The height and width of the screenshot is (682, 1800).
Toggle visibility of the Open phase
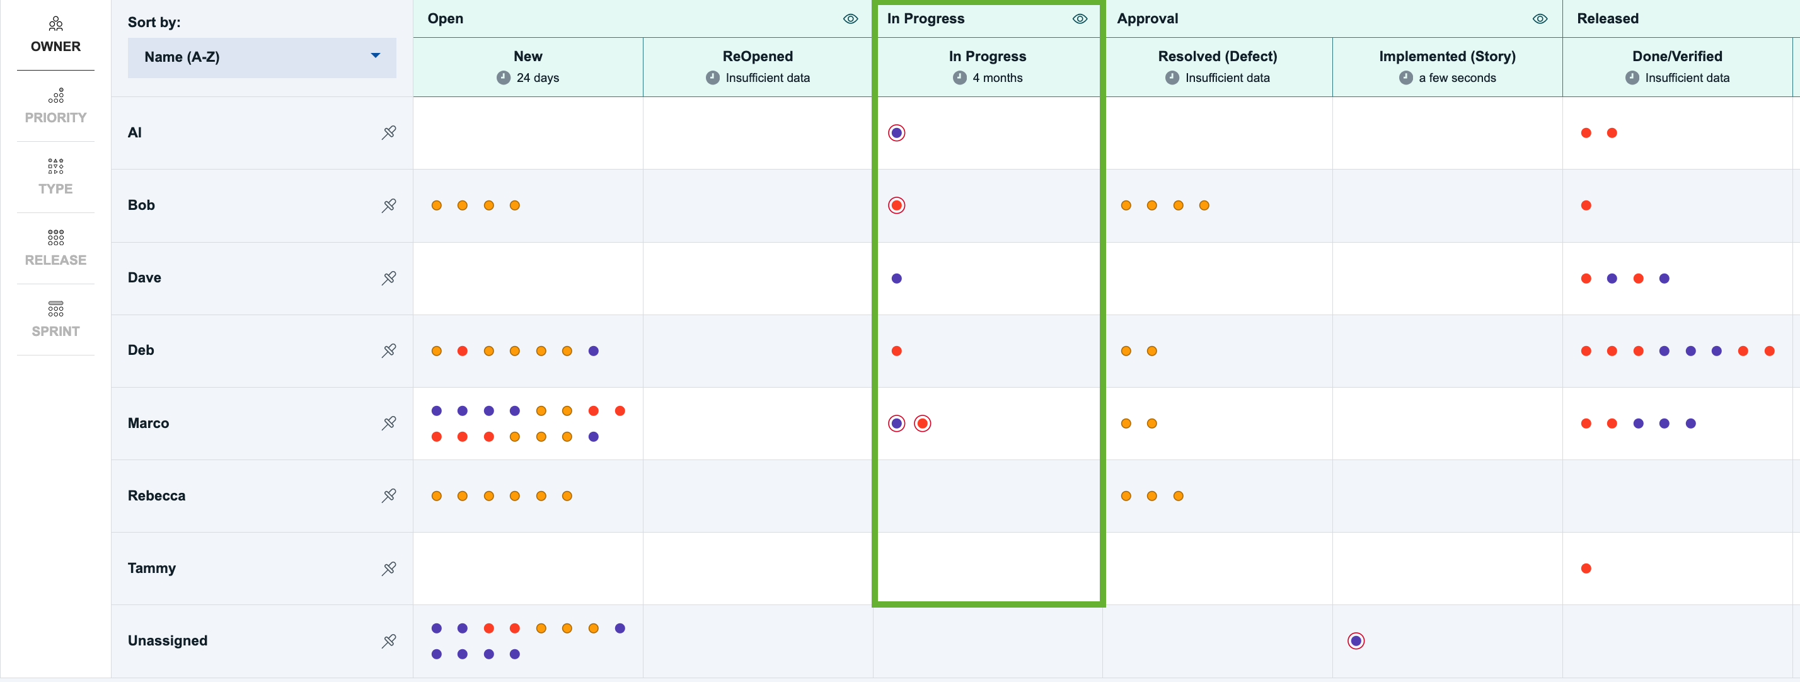click(850, 19)
